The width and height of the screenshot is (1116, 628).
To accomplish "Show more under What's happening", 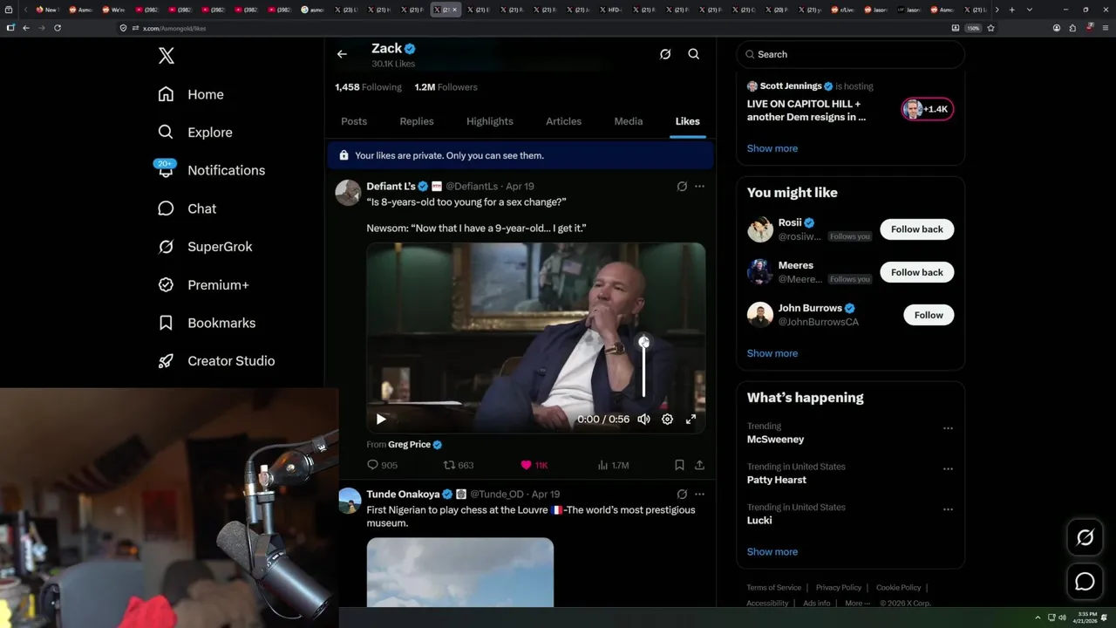I will [x=772, y=551].
